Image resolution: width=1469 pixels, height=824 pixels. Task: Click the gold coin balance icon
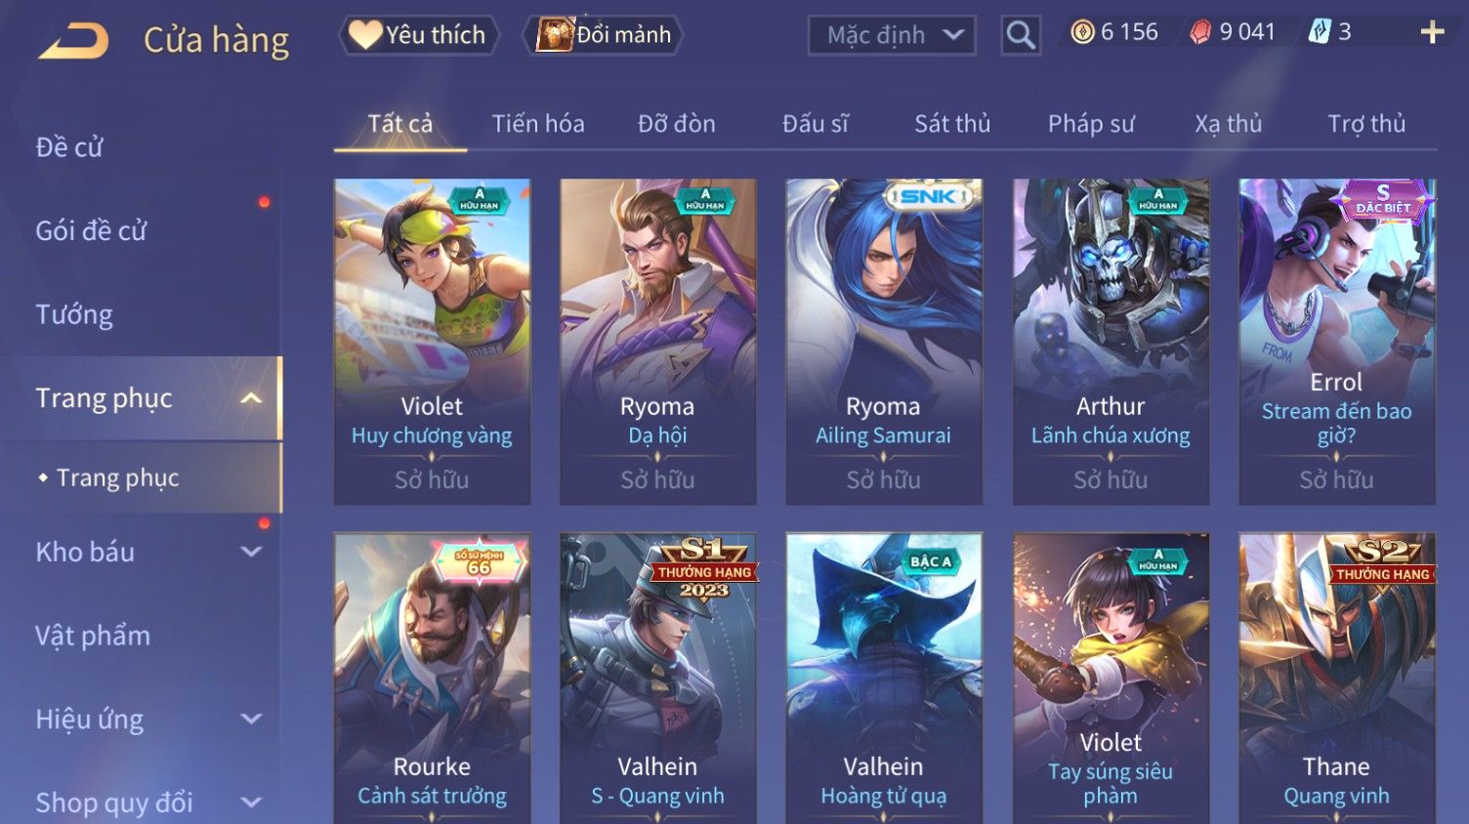coord(1082,32)
